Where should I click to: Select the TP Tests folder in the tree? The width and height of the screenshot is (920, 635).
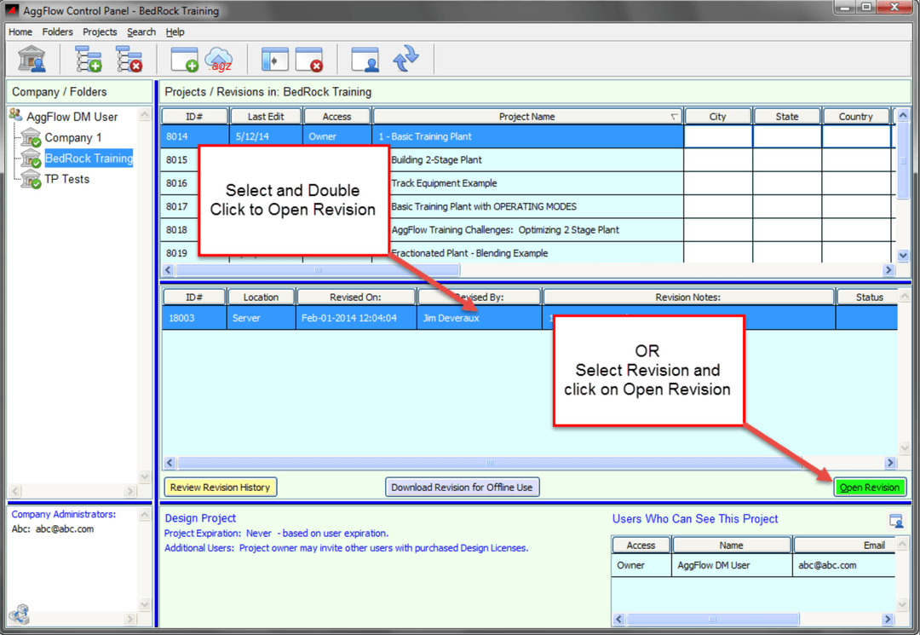point(66,179)
